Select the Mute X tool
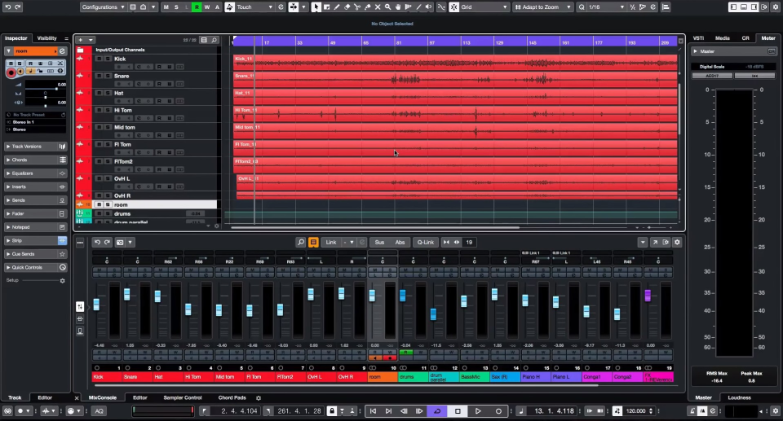The image size is (783, 421). pos(378,7)
